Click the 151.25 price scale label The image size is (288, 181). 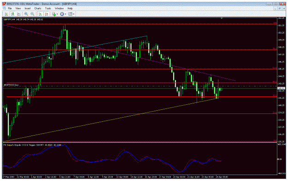[x=281, y=25]
